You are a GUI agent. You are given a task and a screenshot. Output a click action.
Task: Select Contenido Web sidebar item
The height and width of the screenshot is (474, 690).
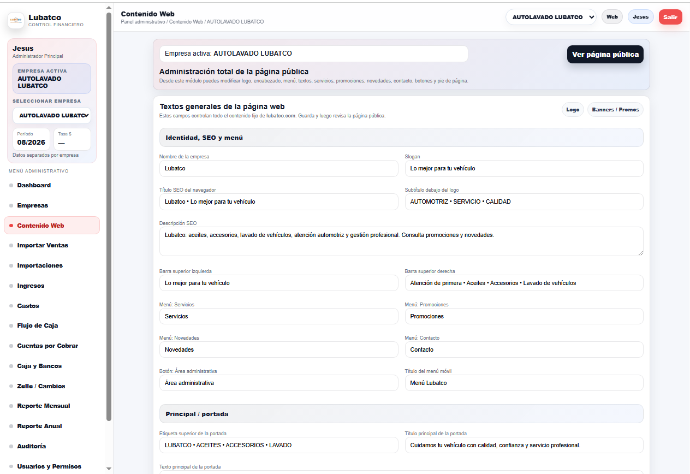pyautogui.click(x=52, y=226)
